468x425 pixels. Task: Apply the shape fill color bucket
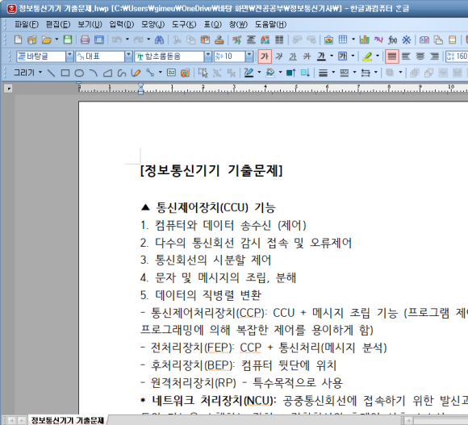click(270, 73)
